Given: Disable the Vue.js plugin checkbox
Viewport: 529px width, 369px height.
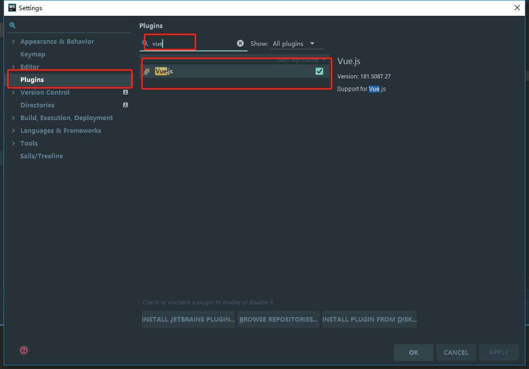Looking at the screenshot, I should 319,71.
